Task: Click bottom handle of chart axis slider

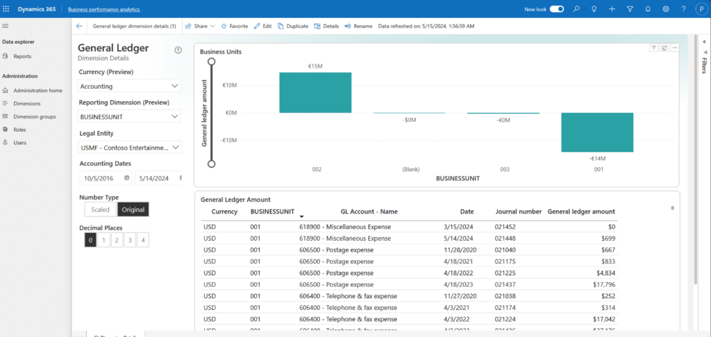Action: (211, 164)
